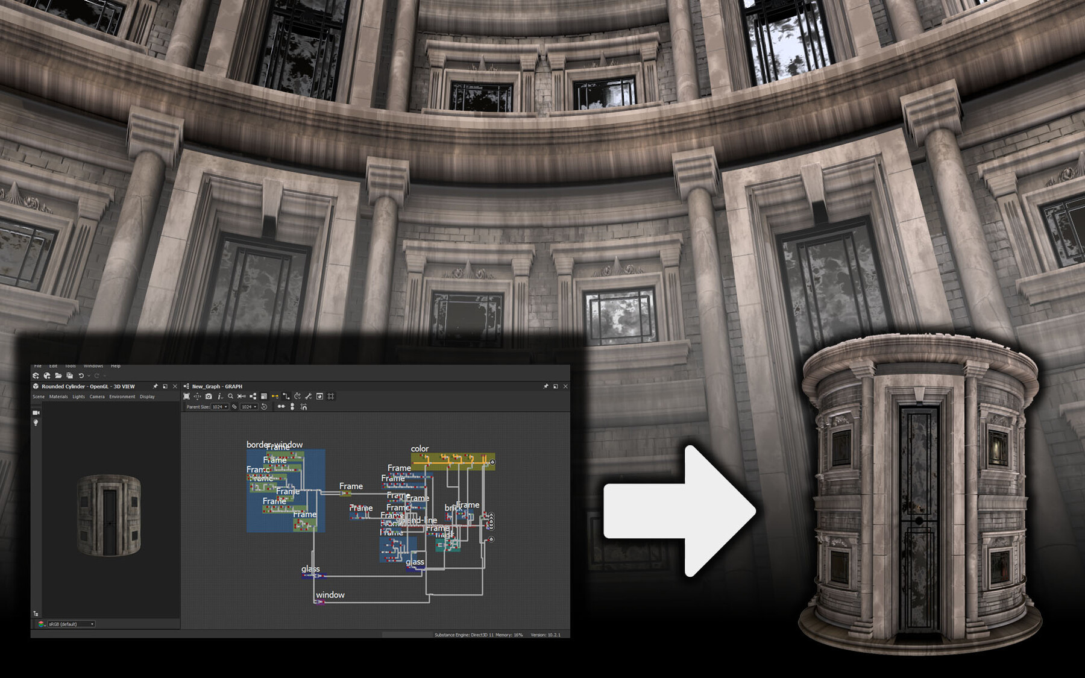The height and width of the screenshot is (678, 1085).
Task: Open Parent Size height 1024 dropdown
Action: [249, 407]
